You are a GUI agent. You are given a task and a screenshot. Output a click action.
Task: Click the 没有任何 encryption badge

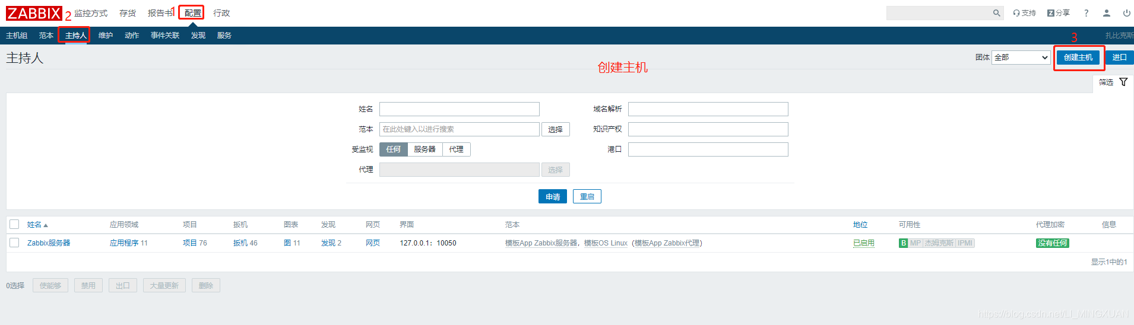(1053, 243)
